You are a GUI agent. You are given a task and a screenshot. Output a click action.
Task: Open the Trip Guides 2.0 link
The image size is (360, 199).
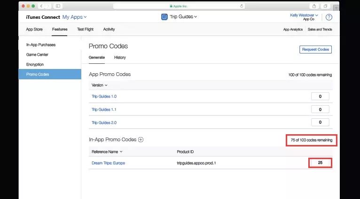tap(104, 122)
